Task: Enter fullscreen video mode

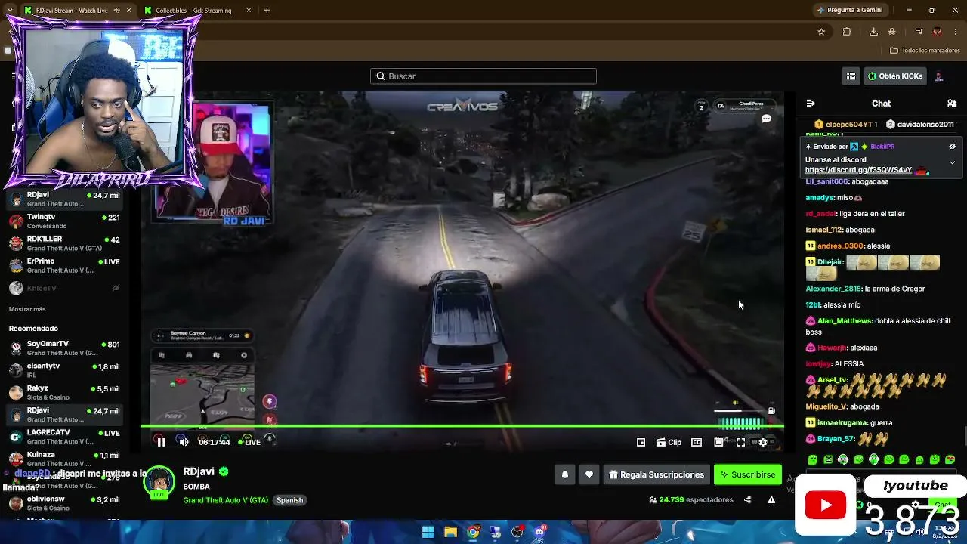Action: click(x=740, y=442)
